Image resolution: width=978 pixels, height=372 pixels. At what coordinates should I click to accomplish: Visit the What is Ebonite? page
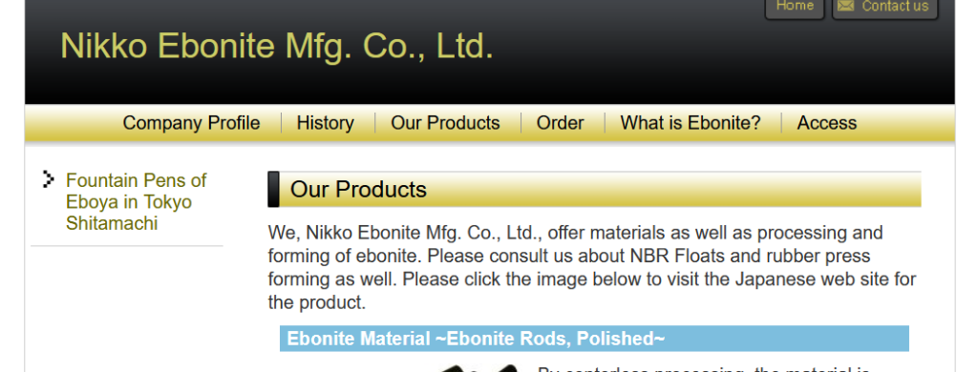(691, 123)
